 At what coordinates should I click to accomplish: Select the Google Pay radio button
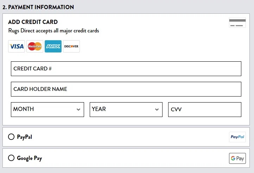coord(11,158)
